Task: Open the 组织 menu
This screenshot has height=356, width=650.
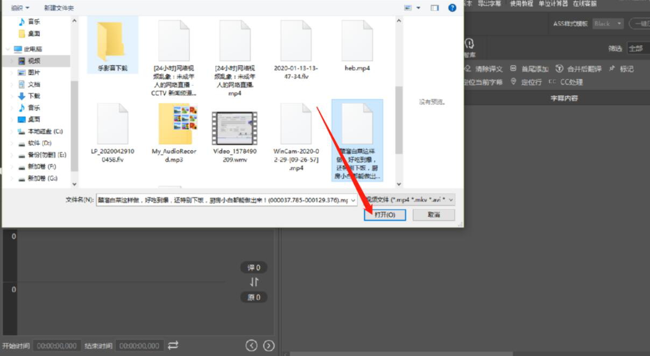Action: [20, 8]
